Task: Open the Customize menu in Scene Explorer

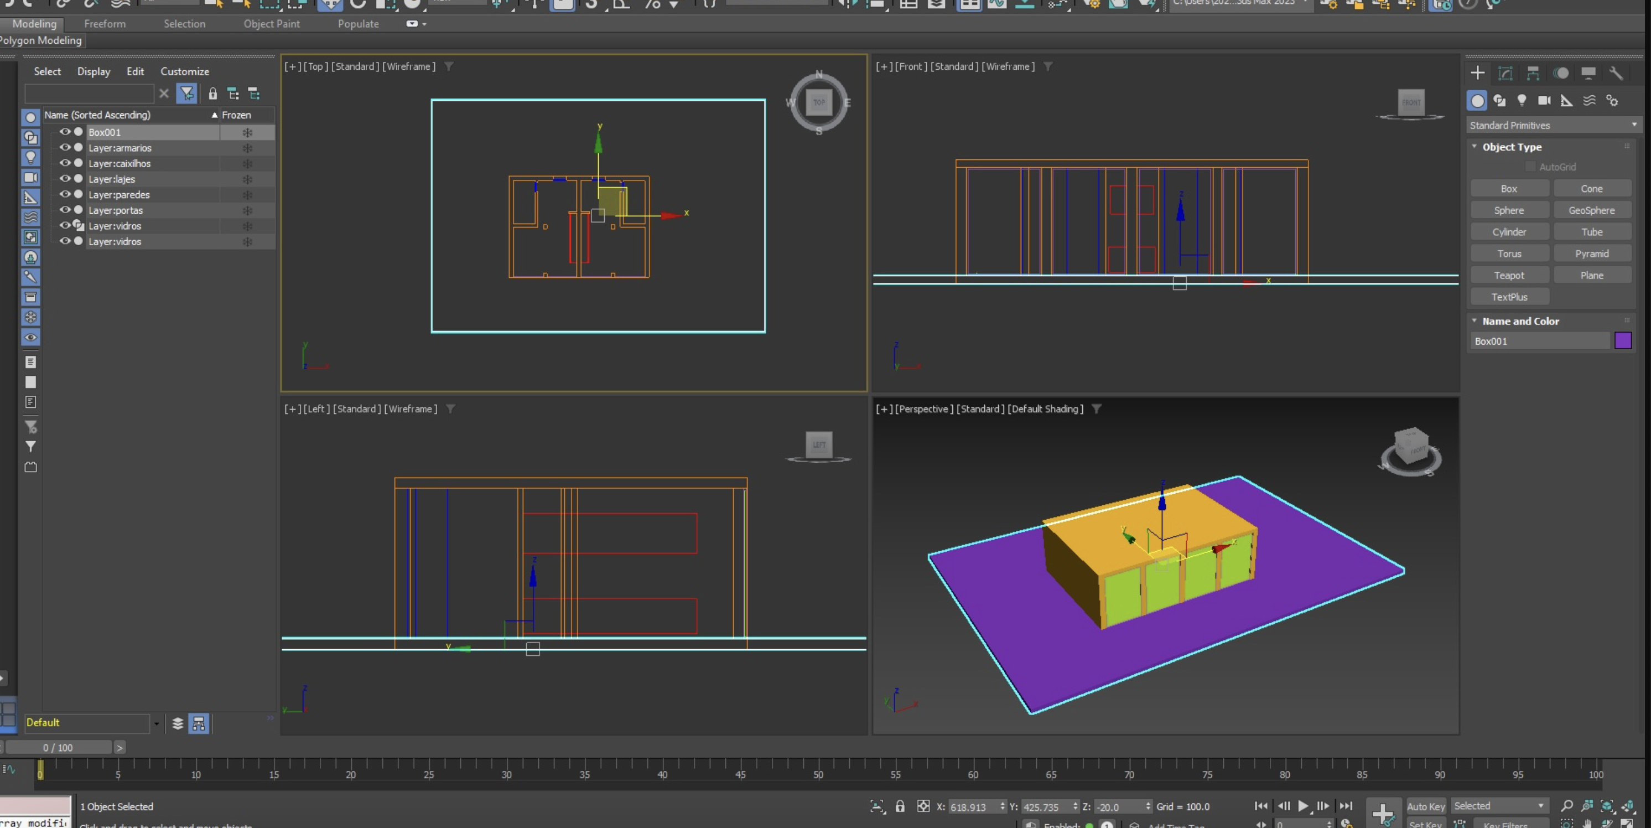Action: point(185,71)
